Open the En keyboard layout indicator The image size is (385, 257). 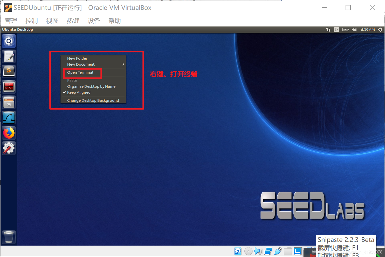point(336,30)
